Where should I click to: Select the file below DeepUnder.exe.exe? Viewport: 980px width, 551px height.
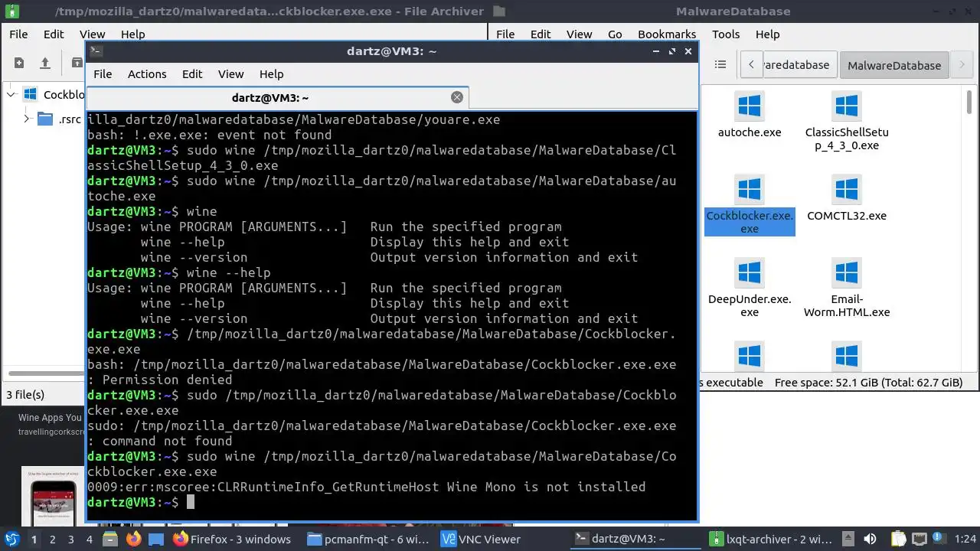point(750,357)
